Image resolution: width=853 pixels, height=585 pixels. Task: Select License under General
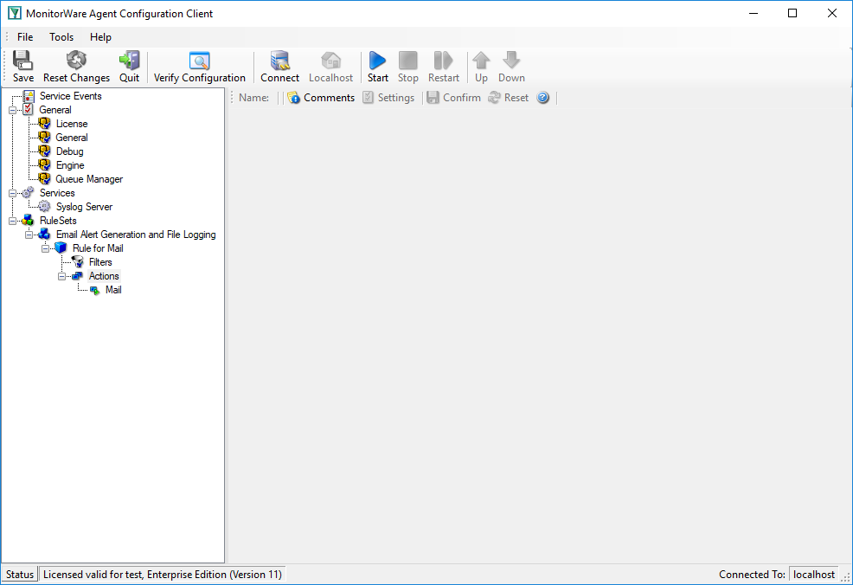click(72, 124)
